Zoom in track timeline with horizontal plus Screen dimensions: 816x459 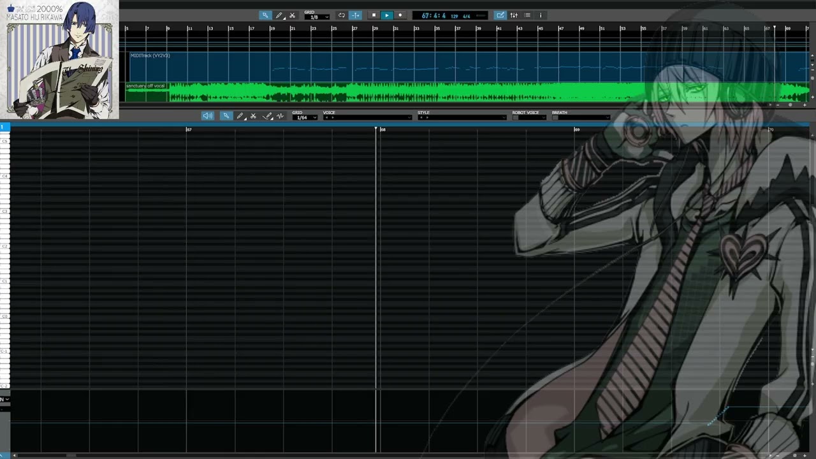[x=806, y=105]
